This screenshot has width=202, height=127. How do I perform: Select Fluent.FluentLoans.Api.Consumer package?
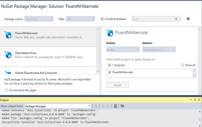click(x=36, y=73)
